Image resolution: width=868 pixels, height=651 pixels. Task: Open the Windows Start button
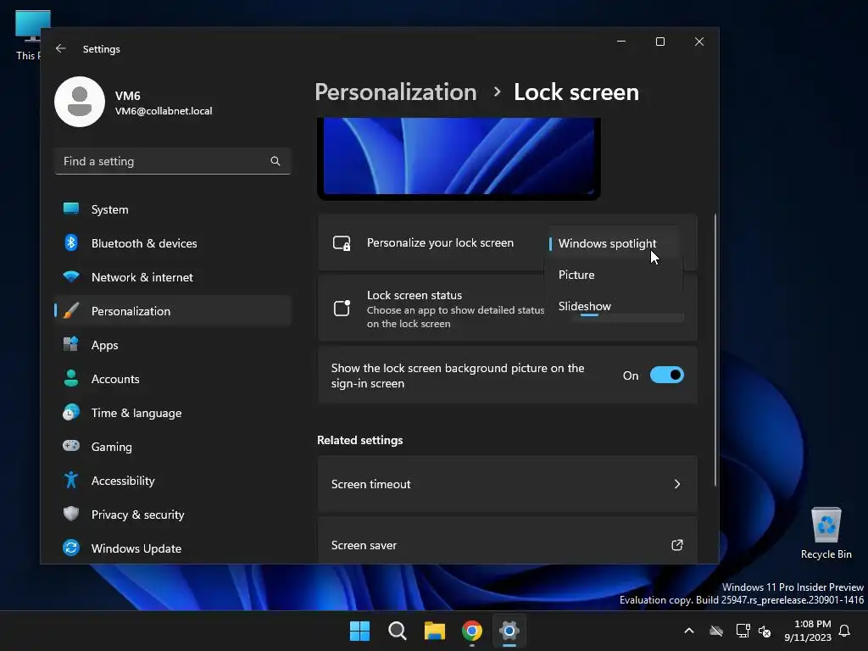click(359, 631)
